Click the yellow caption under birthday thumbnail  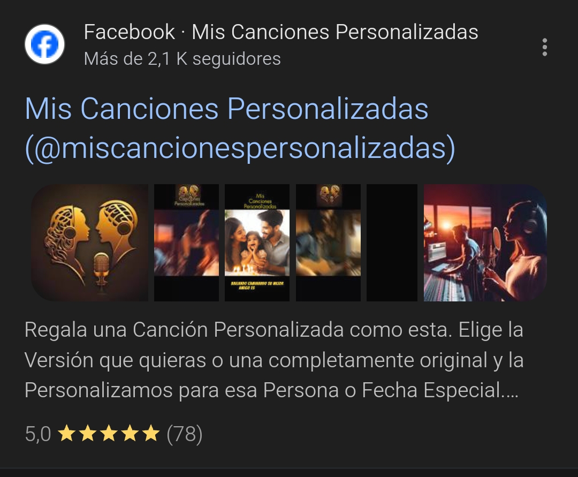(x=257, y=285)
